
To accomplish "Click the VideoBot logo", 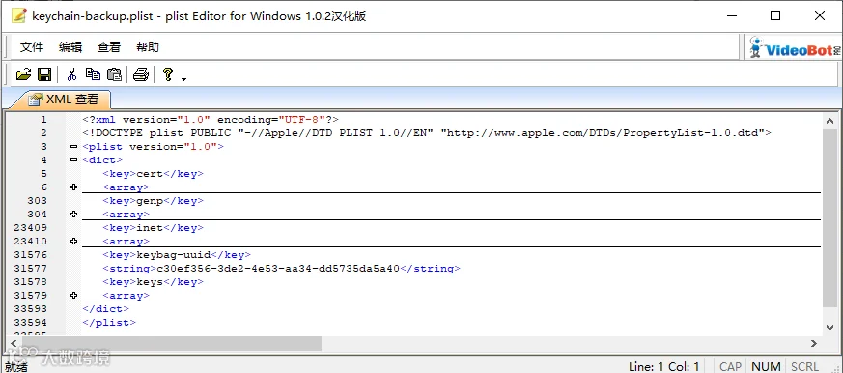I will pyautogui.click(x=795, y=48).
